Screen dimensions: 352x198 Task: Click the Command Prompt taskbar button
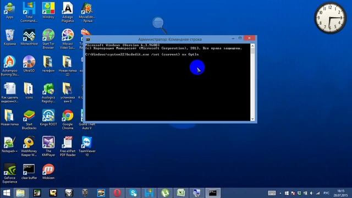pyautogui.click(x=213, y=193)
